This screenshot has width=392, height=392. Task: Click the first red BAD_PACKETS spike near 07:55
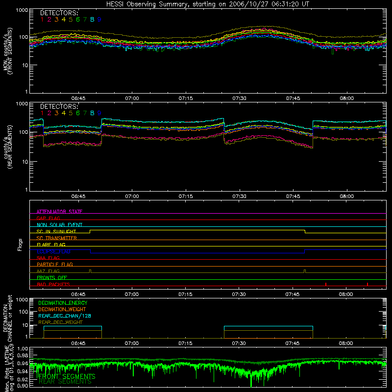point(326,284)
